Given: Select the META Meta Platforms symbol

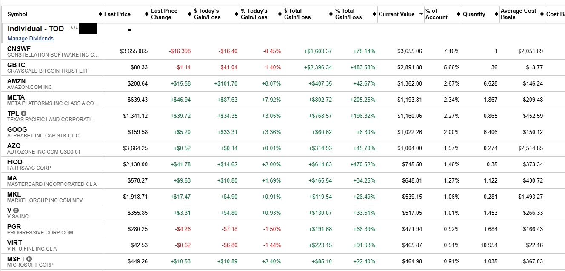Looking at the screenshot, I should pos(16,97).
